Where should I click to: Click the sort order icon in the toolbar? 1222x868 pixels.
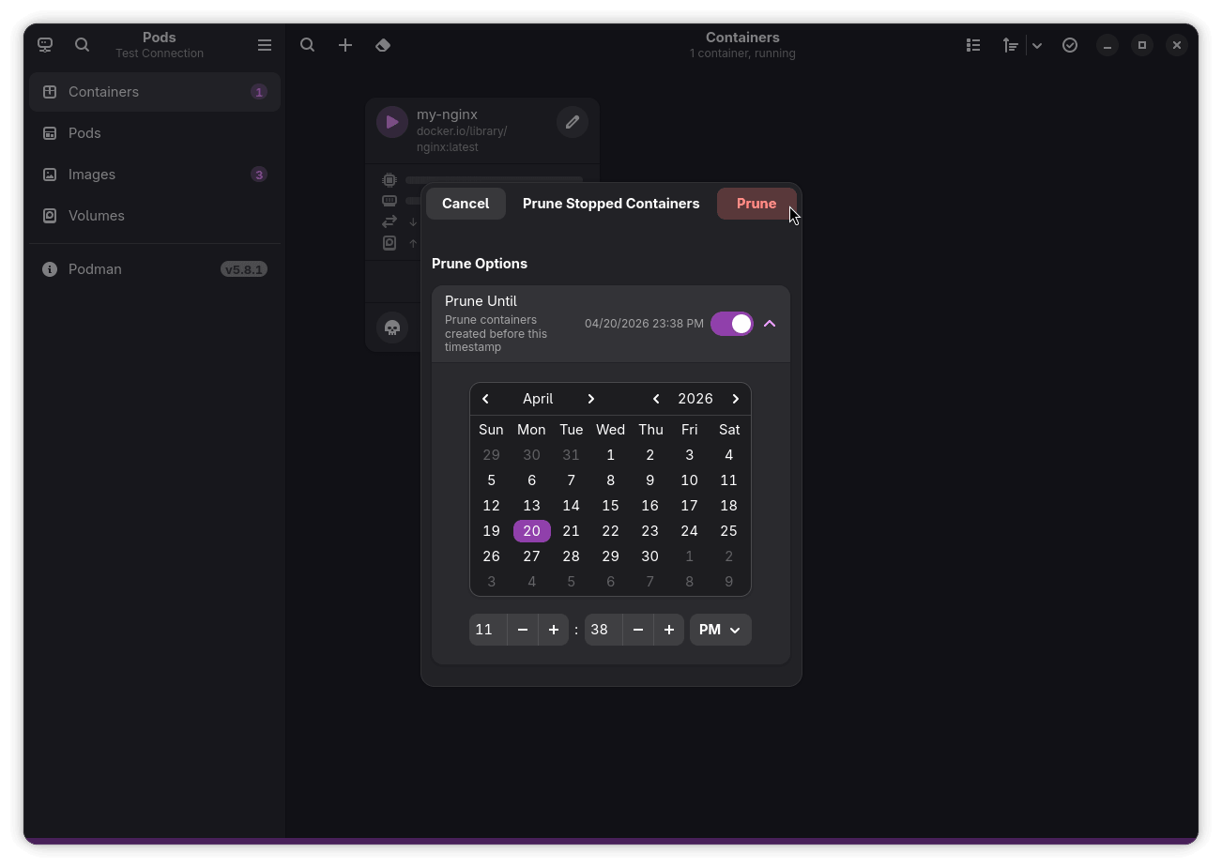pos(1010,44)
